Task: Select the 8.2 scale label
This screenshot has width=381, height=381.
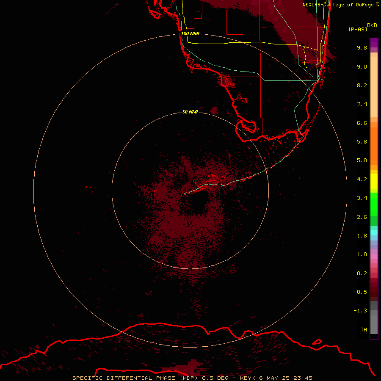Action: [x=362, y=85]
